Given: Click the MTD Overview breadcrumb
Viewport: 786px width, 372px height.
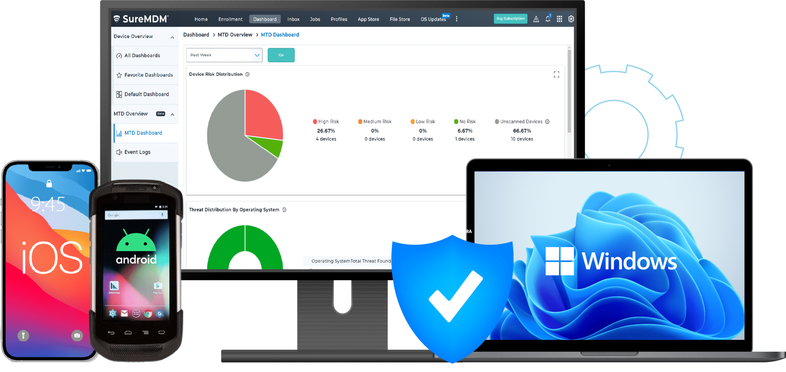Looking at the screenshot, I should [235, 35].
